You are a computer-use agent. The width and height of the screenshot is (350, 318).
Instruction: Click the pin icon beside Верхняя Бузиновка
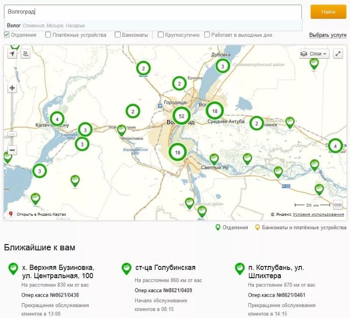[13, 269]
